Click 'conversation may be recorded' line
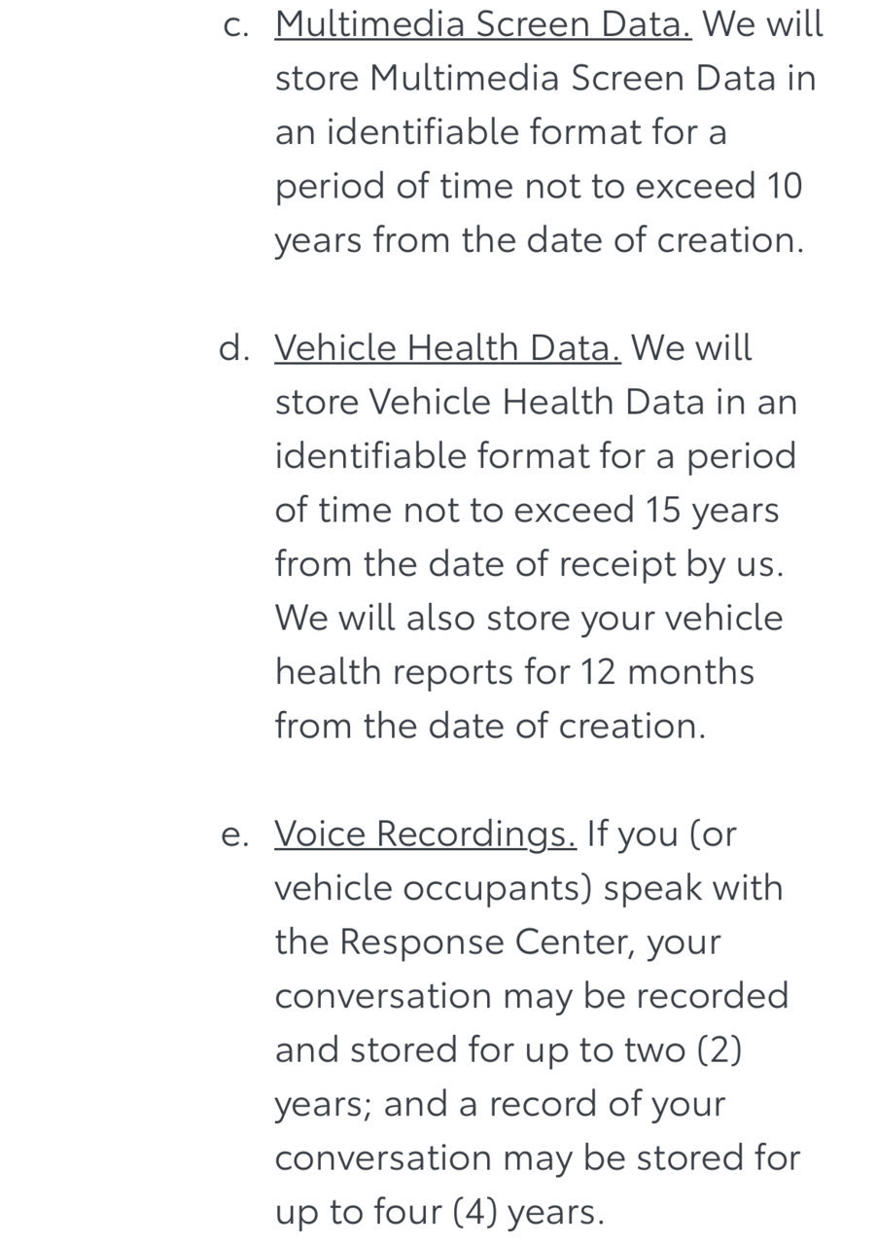Viewport: 877px width, 1244px height. (532, 997)
